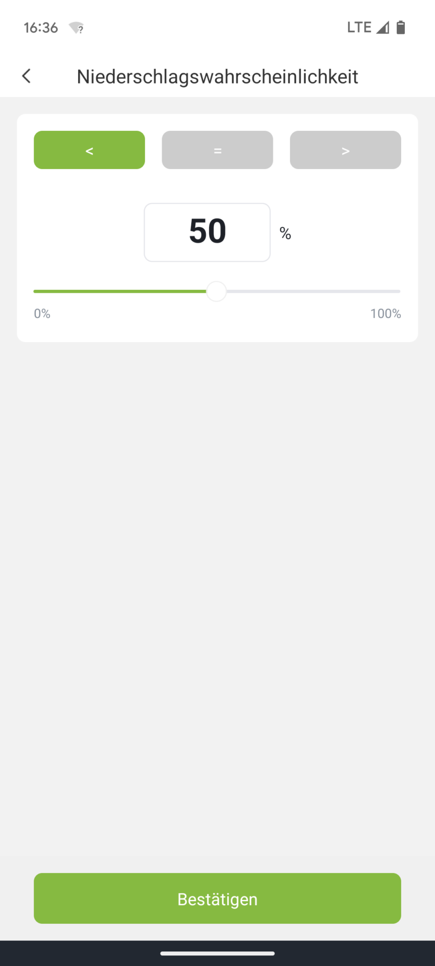Image resolution: width=435 pixels, height=966 pixels.
Task: Select the greater-than comparison button
Action: pos(345,150)
